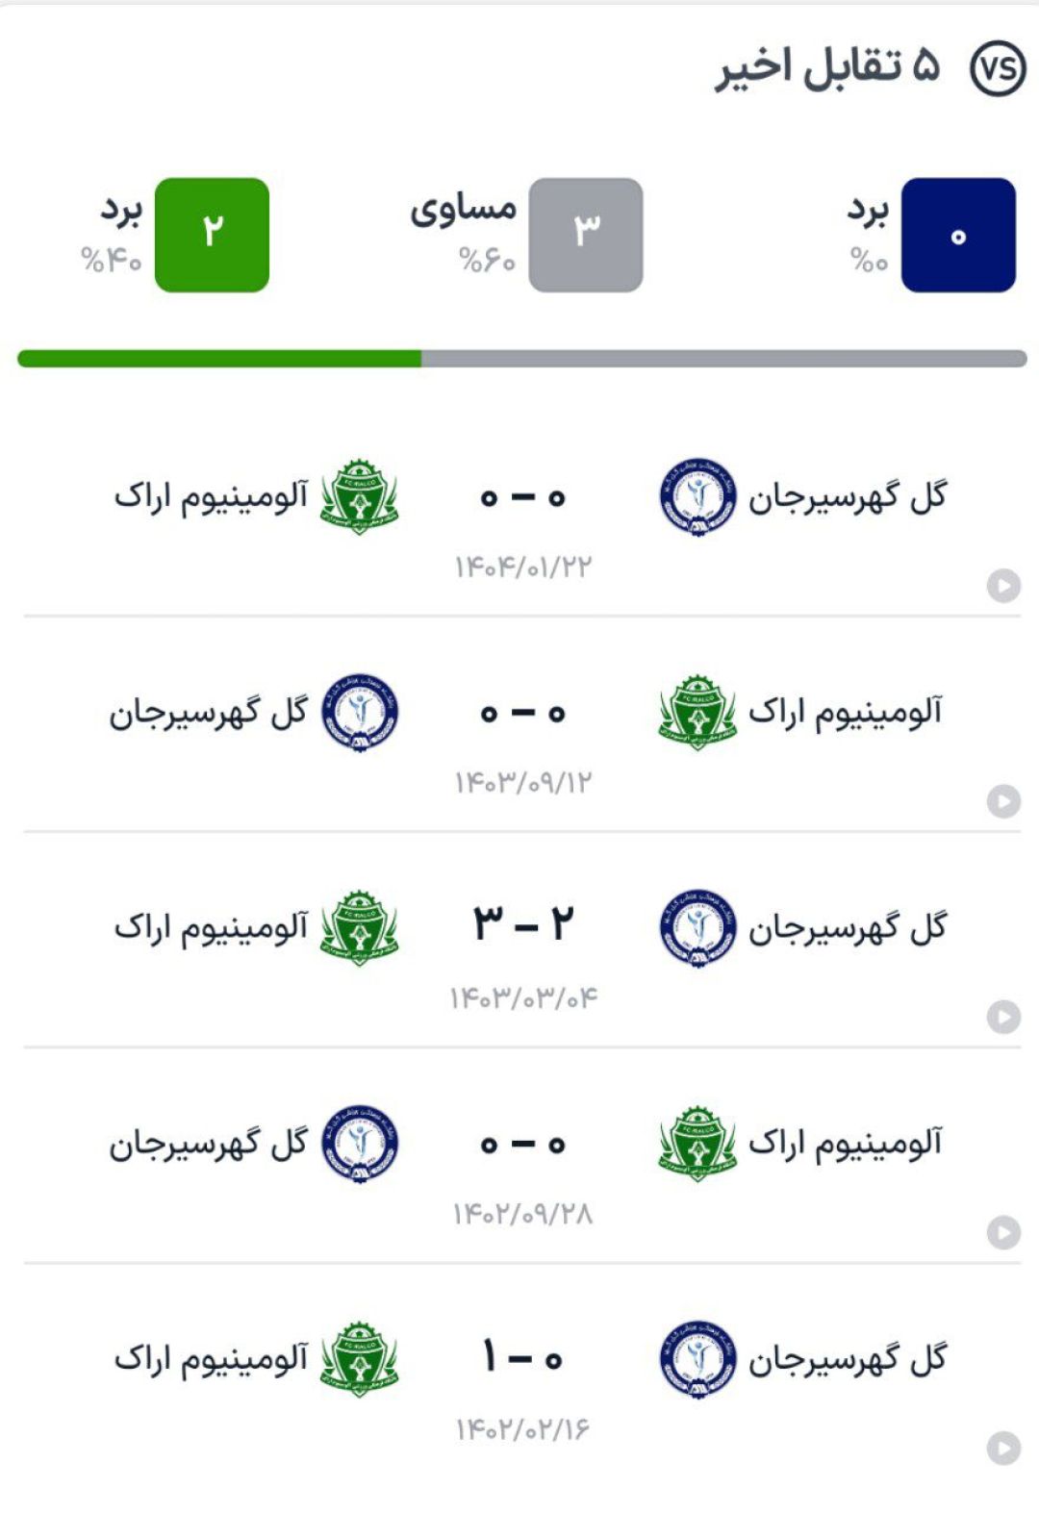Click Gol Gohar Sirjan logo in first match
The image size is (1039, 1513).
(x=698, y=497)
